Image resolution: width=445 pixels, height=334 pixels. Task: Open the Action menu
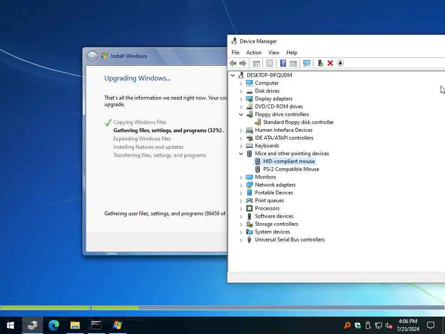pyautogui.click(x=254, y=53)
